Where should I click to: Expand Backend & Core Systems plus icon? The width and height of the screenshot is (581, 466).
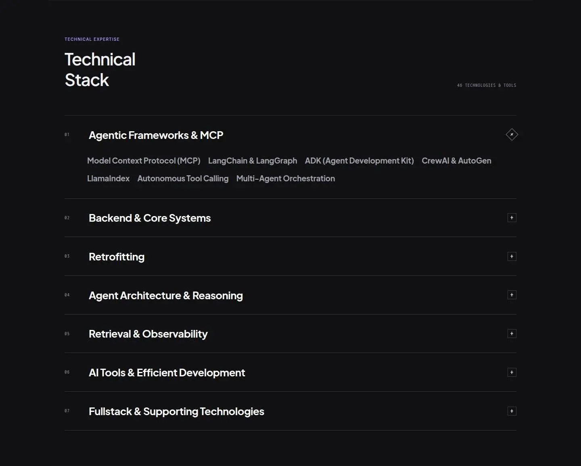click(512, 218)
